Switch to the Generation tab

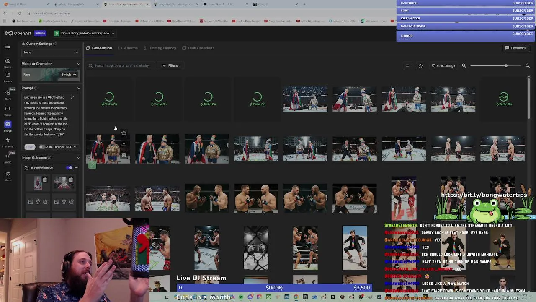(99, 48)
